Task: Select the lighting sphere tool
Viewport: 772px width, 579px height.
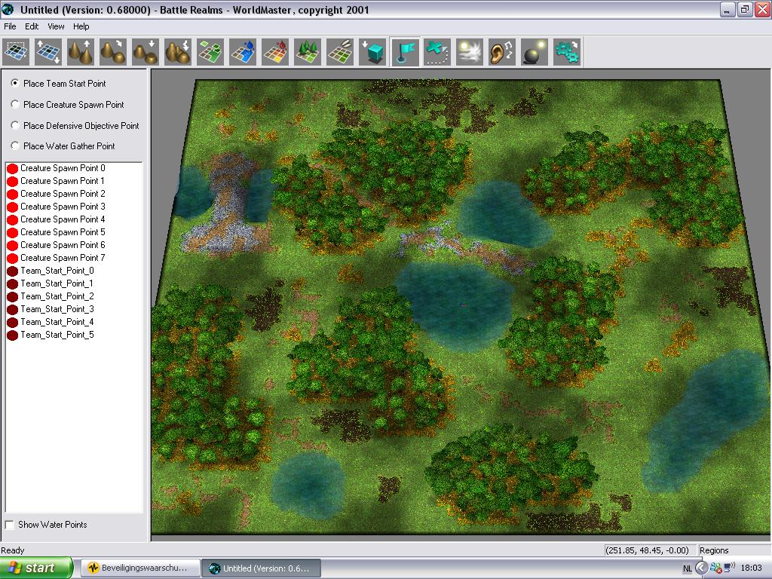Action: (x=535, y=52)
